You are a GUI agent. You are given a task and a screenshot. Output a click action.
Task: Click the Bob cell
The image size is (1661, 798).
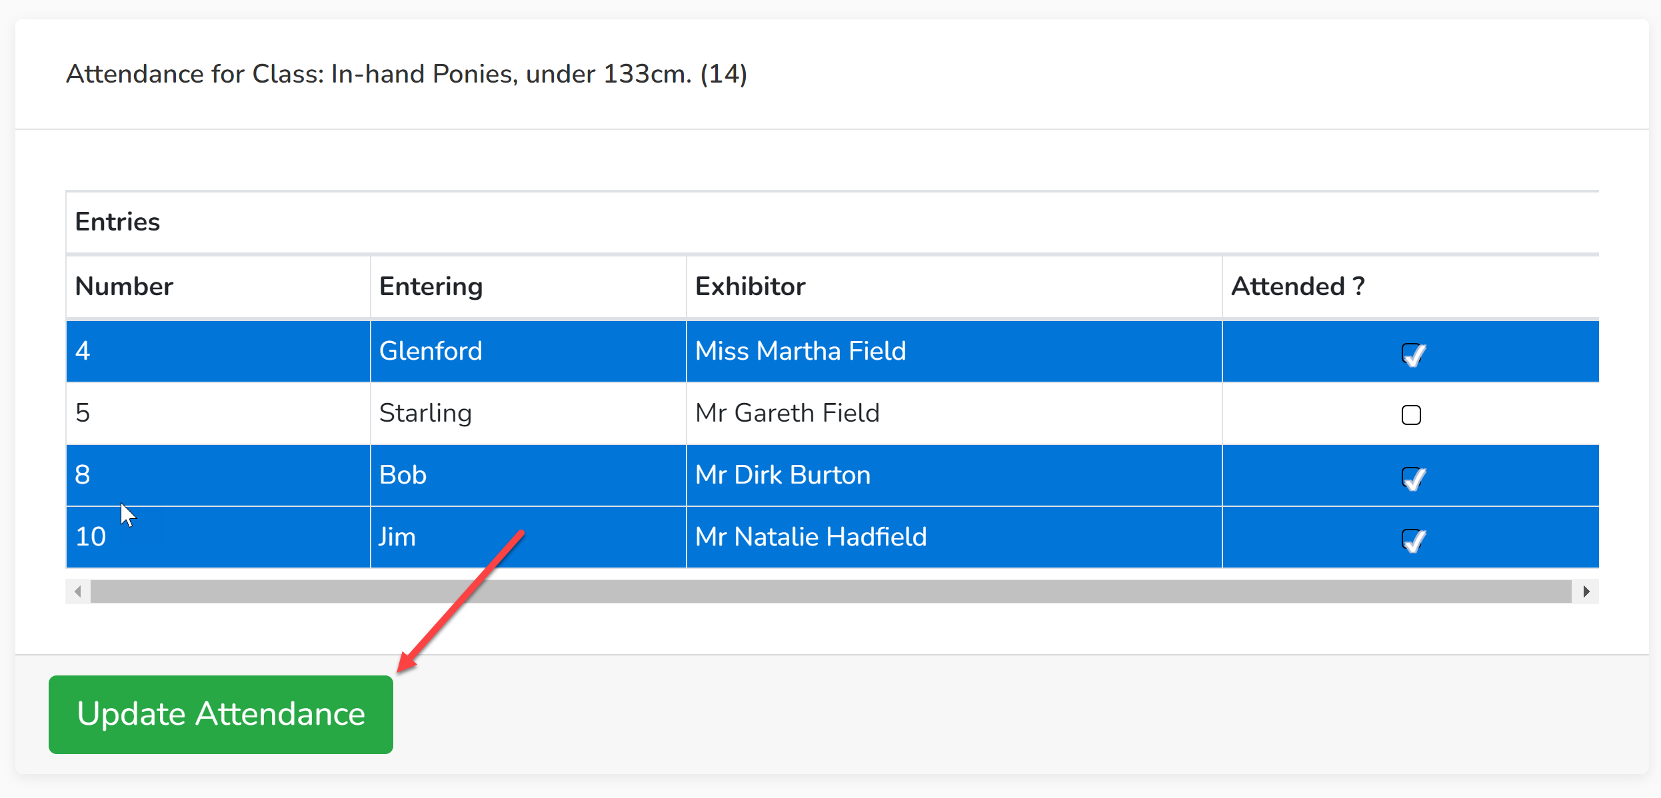(x=528, y=475)
